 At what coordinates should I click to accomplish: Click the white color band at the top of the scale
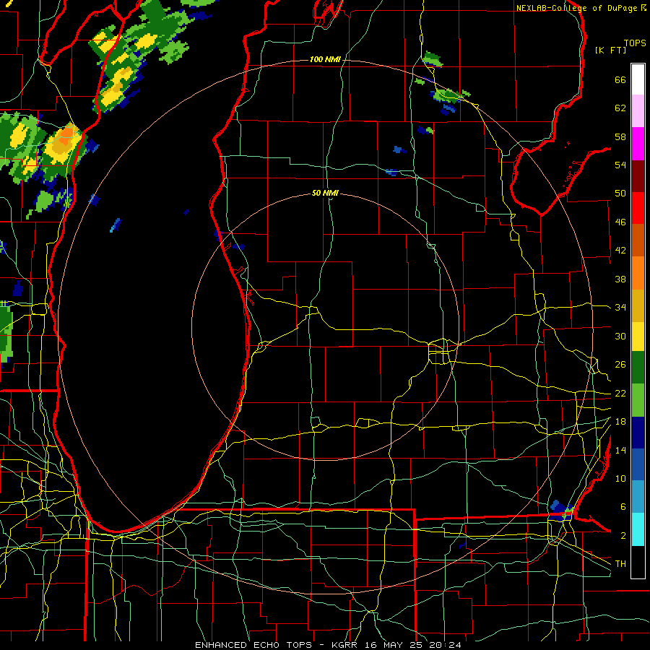638,79
